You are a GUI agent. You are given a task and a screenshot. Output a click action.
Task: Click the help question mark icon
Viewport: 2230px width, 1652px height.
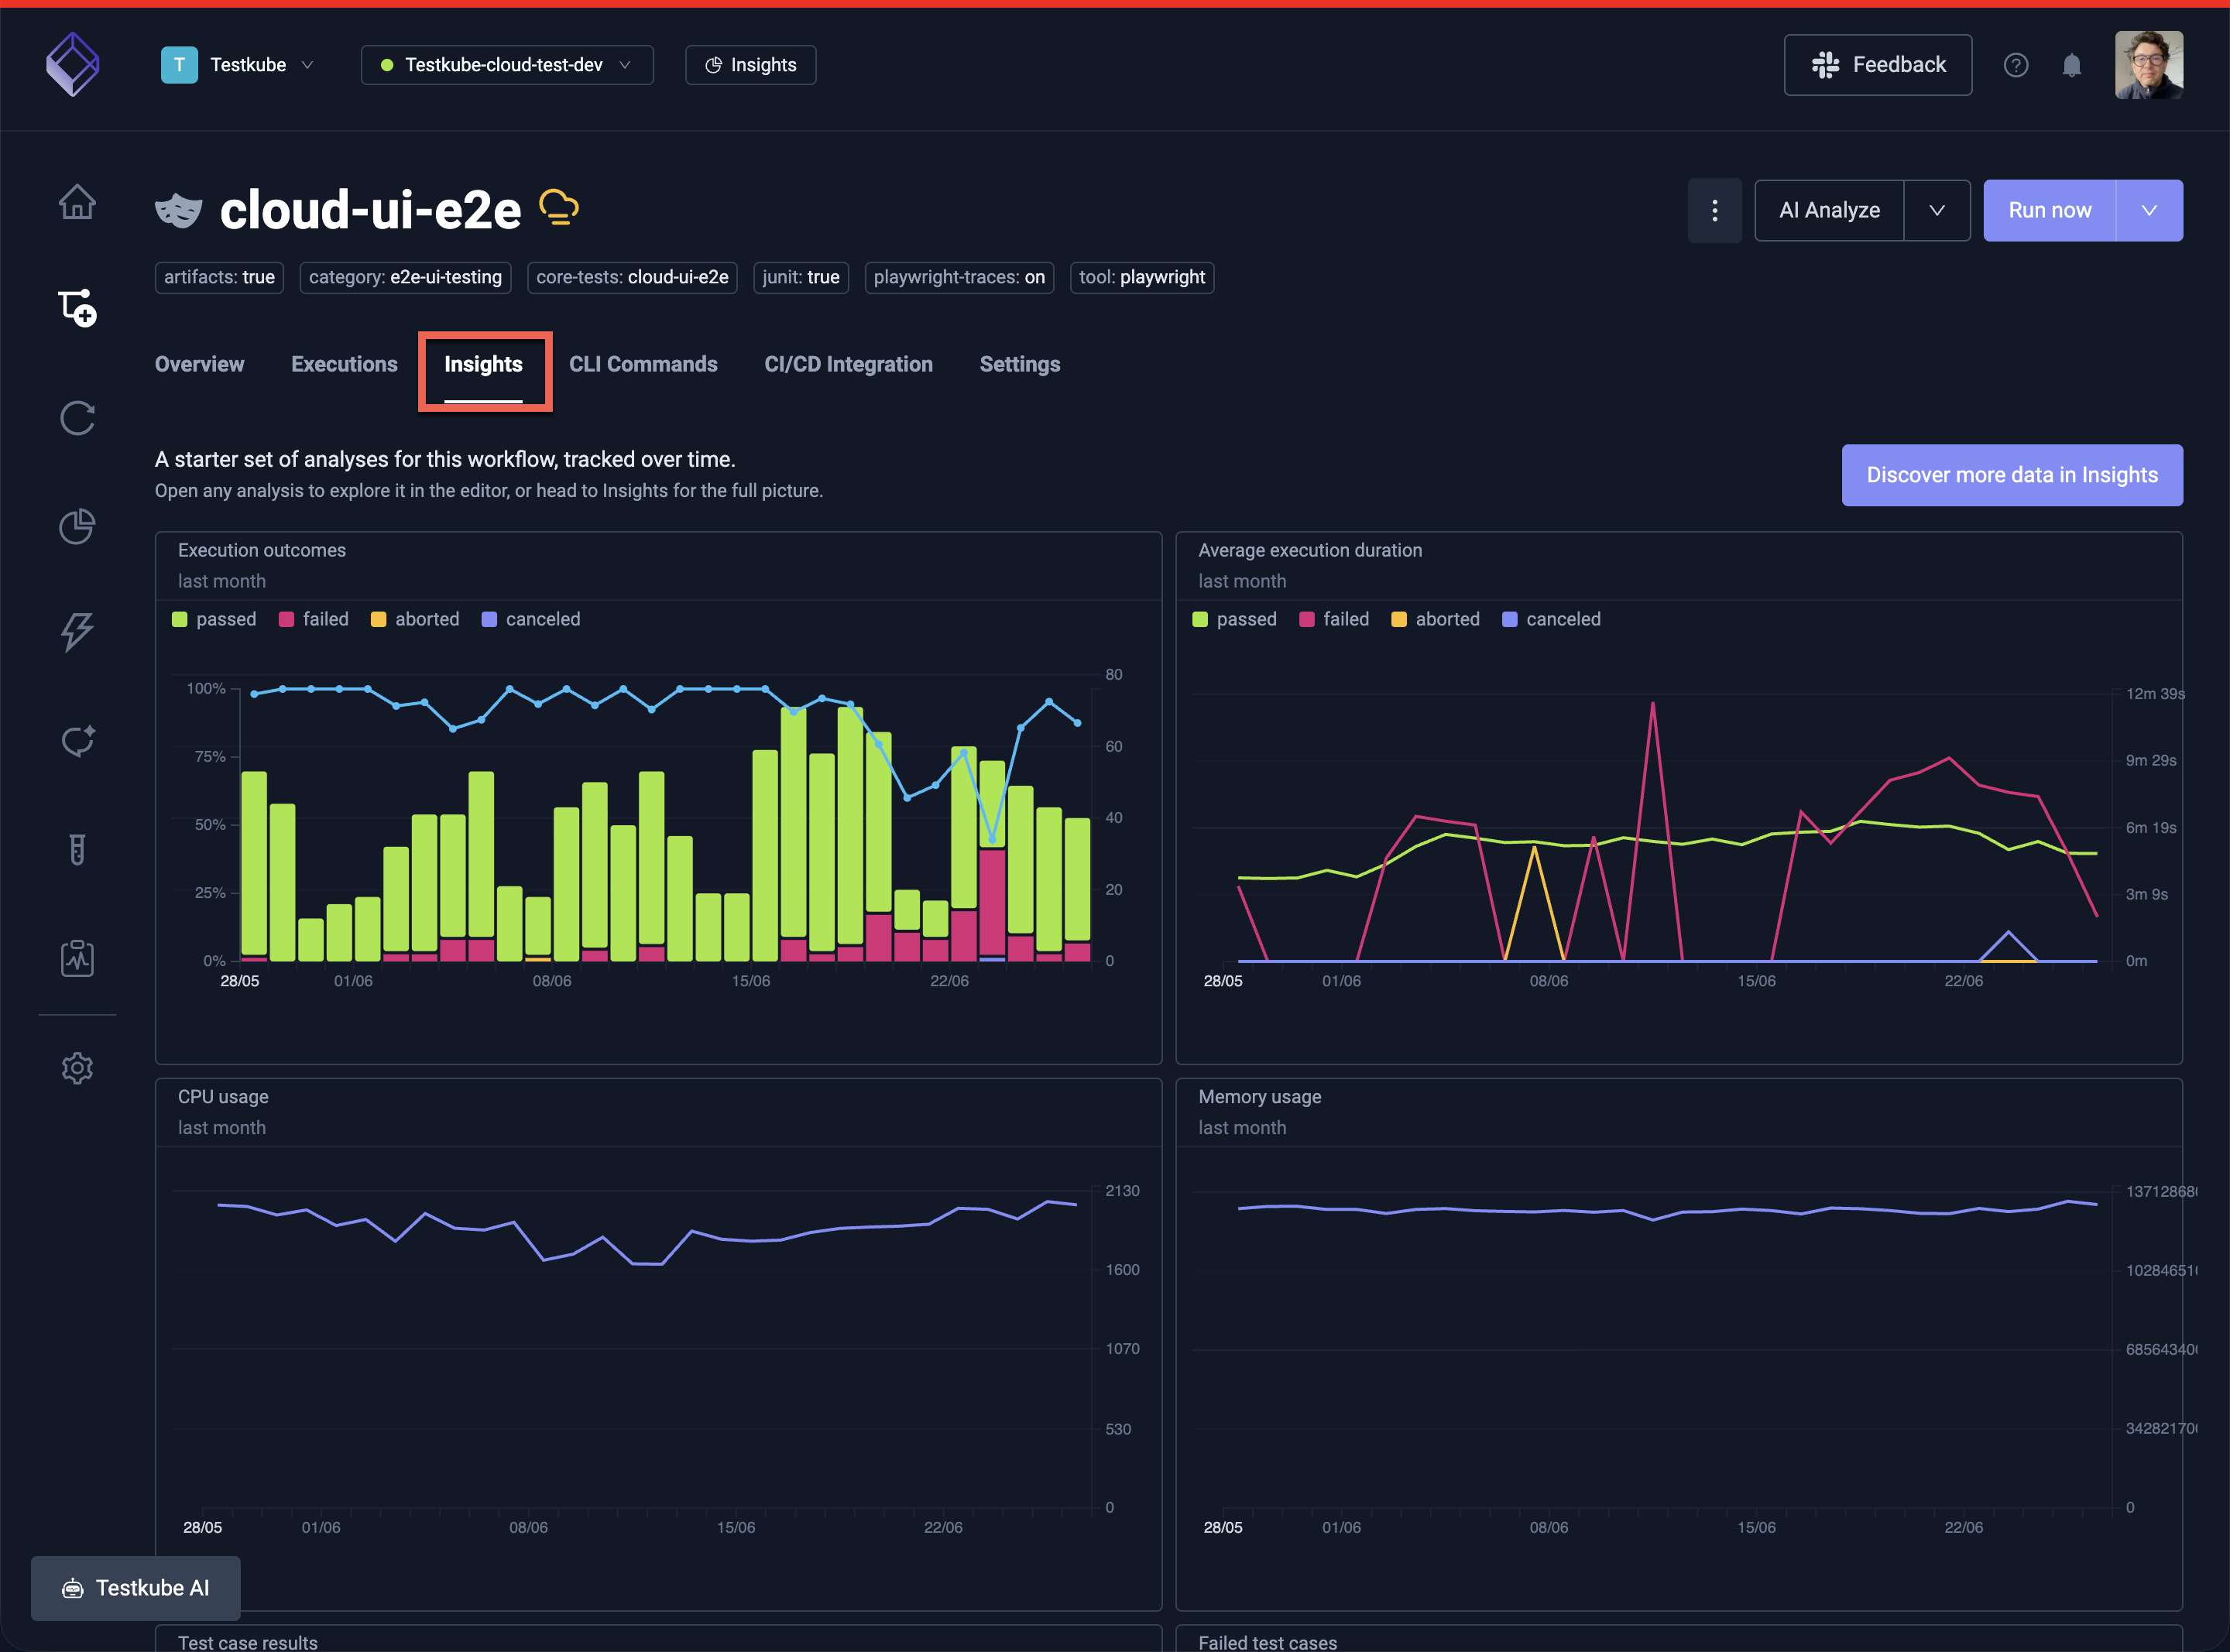2016,65
